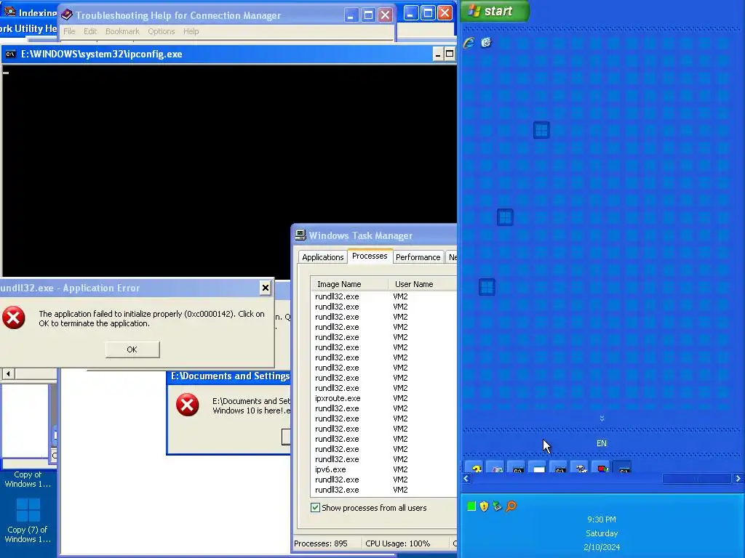Click the orange magnifier tray icon
This screenshot has height=558, width=745.
(511, 506)
